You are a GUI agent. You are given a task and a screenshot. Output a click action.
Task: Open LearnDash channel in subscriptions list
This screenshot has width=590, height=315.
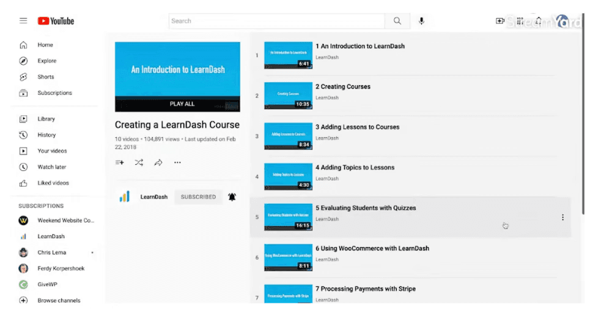pyautogui.click(x=51, y=236)
